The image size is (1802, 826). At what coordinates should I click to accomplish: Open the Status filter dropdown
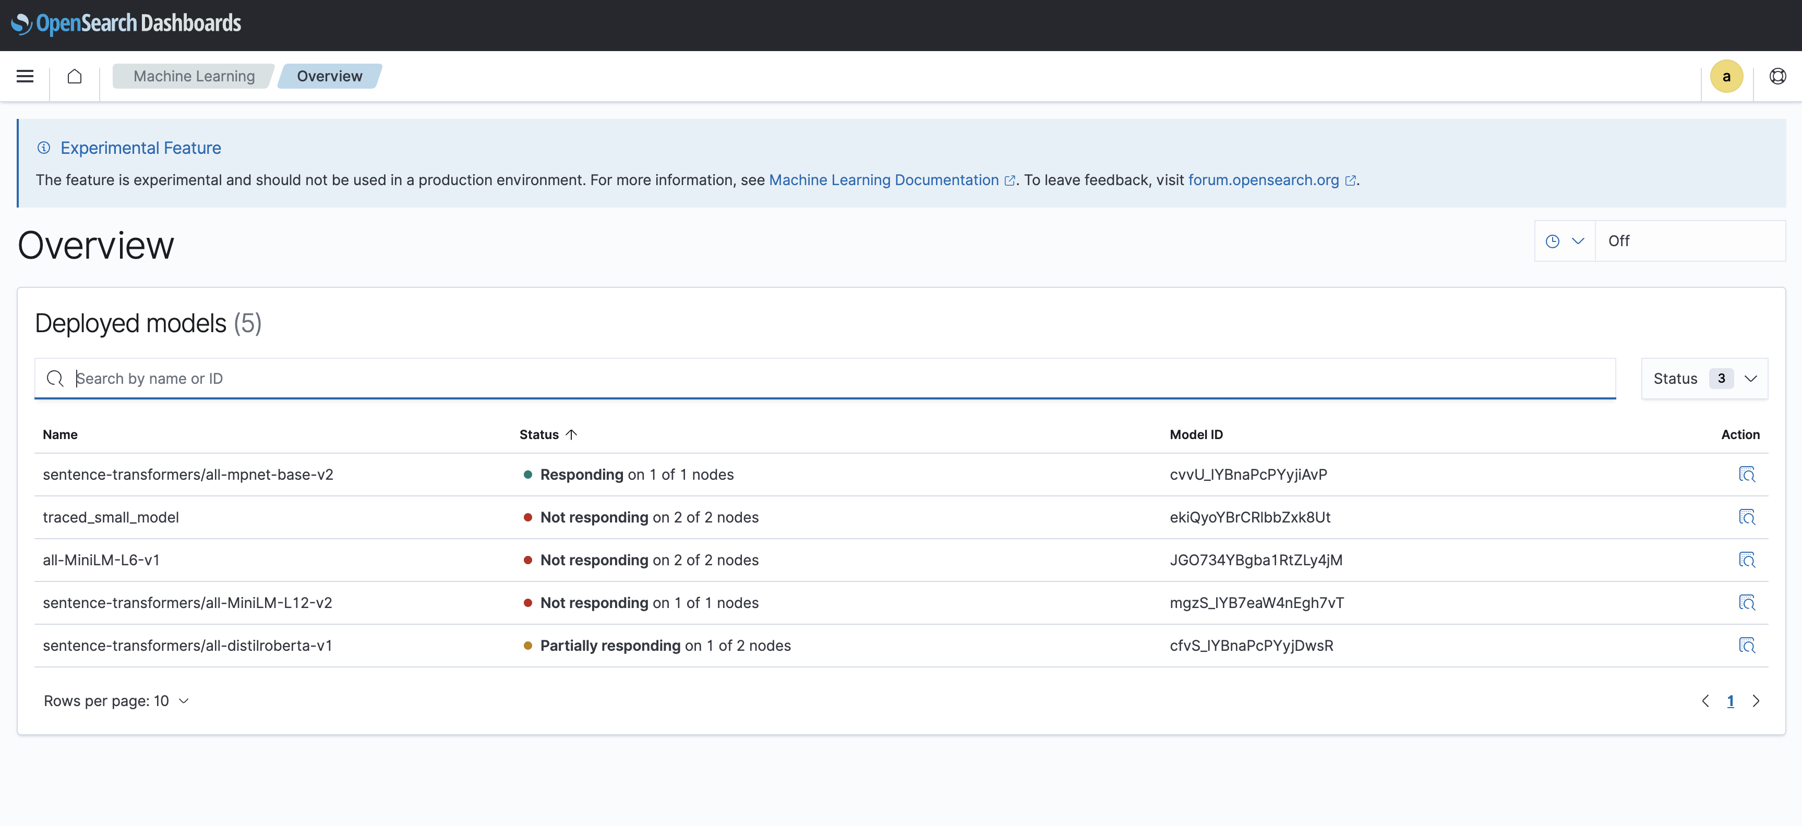(1704, 379)
